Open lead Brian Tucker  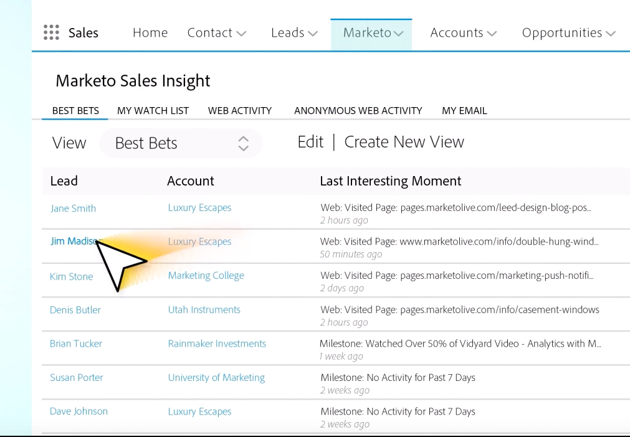pyautogui.click(x=76, y=344)
